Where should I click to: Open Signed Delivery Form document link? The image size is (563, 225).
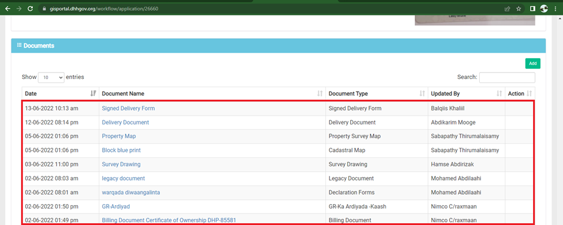click(x=128, y=108)
